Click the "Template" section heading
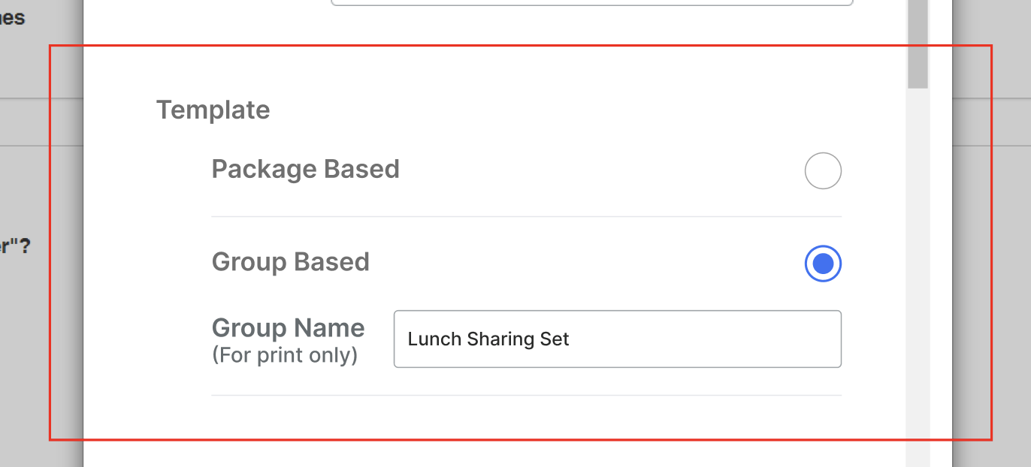The width and height of the screenshot is (1031, 467). (x=213, y=110)
